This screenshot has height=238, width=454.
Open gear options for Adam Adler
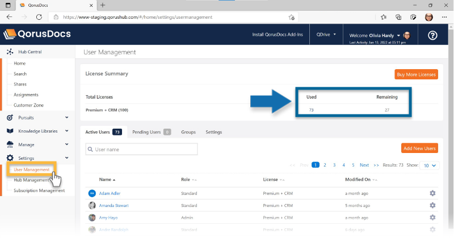pyautogui.click(x=432, y=193)
